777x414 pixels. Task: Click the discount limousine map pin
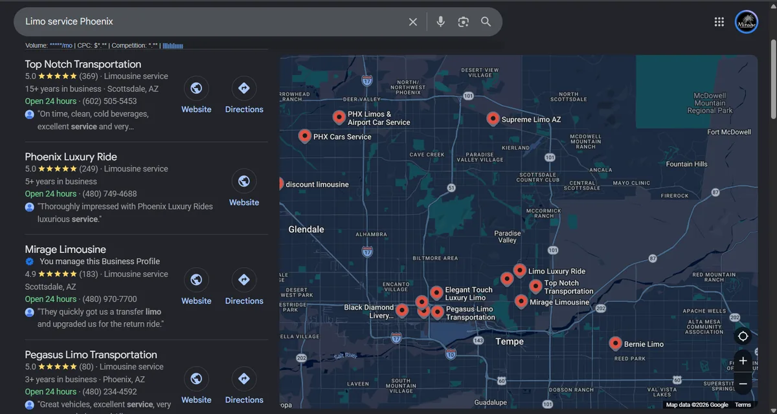pyautogui.click(x=281, y=184)
